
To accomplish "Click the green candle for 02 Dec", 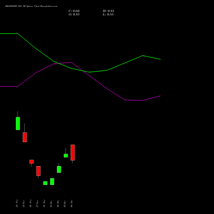I will coord(59,169).
